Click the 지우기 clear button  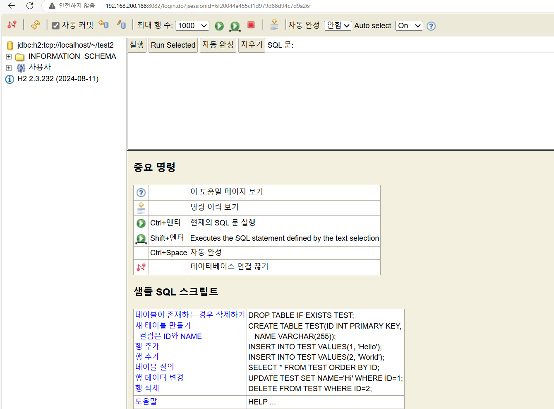pyautogui.click(x=252, y=45)
